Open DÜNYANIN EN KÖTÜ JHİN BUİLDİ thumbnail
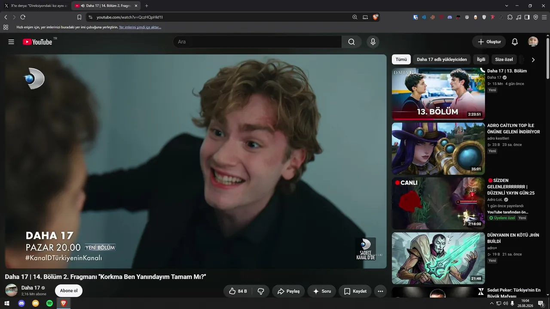The height and width of the screenshot is (309, 550). click(x=438, y=258)
